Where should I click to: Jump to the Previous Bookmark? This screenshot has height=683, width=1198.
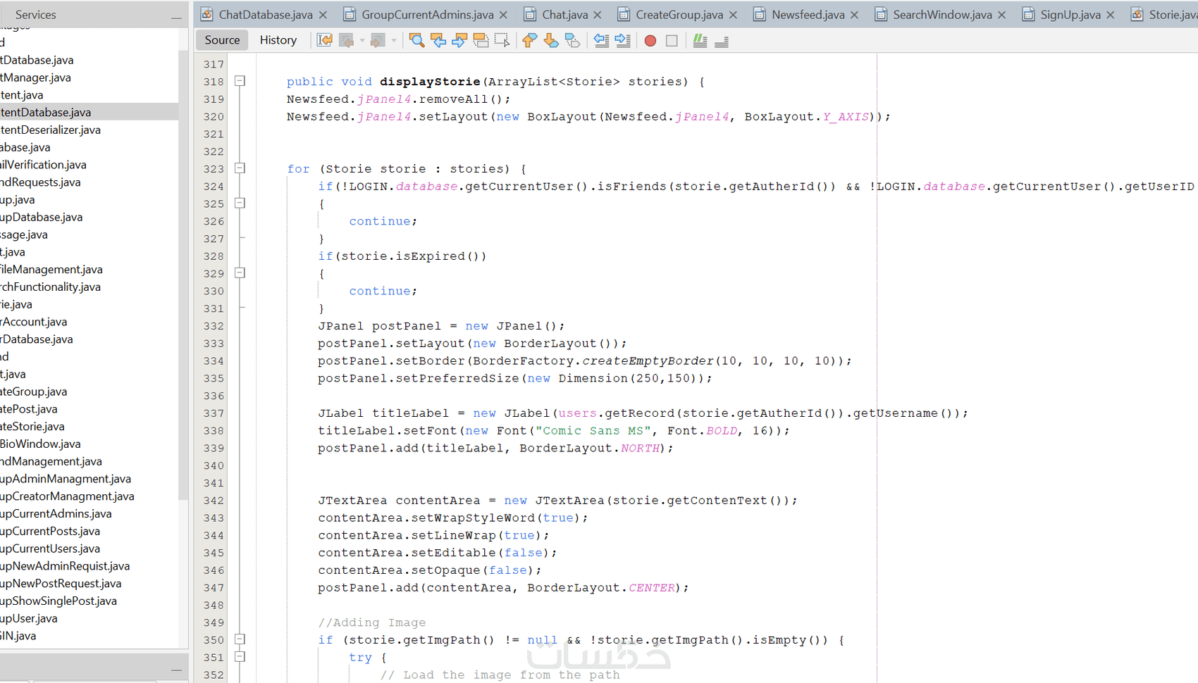529,40
